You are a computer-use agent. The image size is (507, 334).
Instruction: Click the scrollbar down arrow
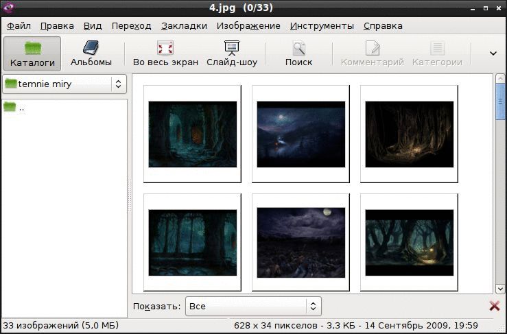pos(500,289)
